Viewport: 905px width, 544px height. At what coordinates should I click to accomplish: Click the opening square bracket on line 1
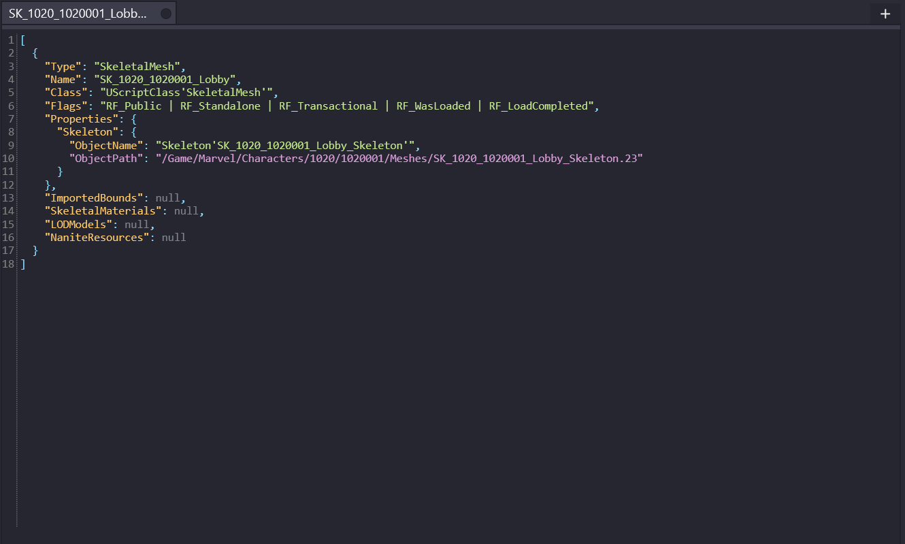pos(23,39)
